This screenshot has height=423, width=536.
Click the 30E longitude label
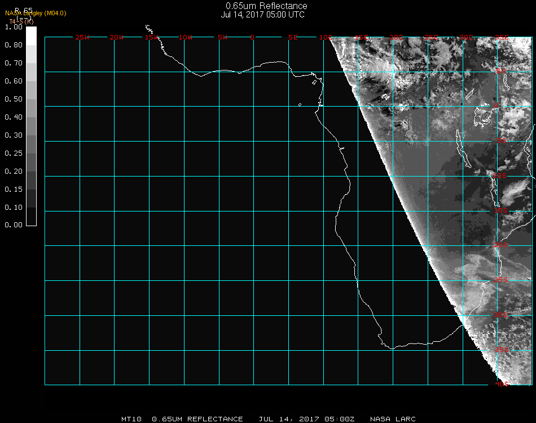[x=466, y=37]
